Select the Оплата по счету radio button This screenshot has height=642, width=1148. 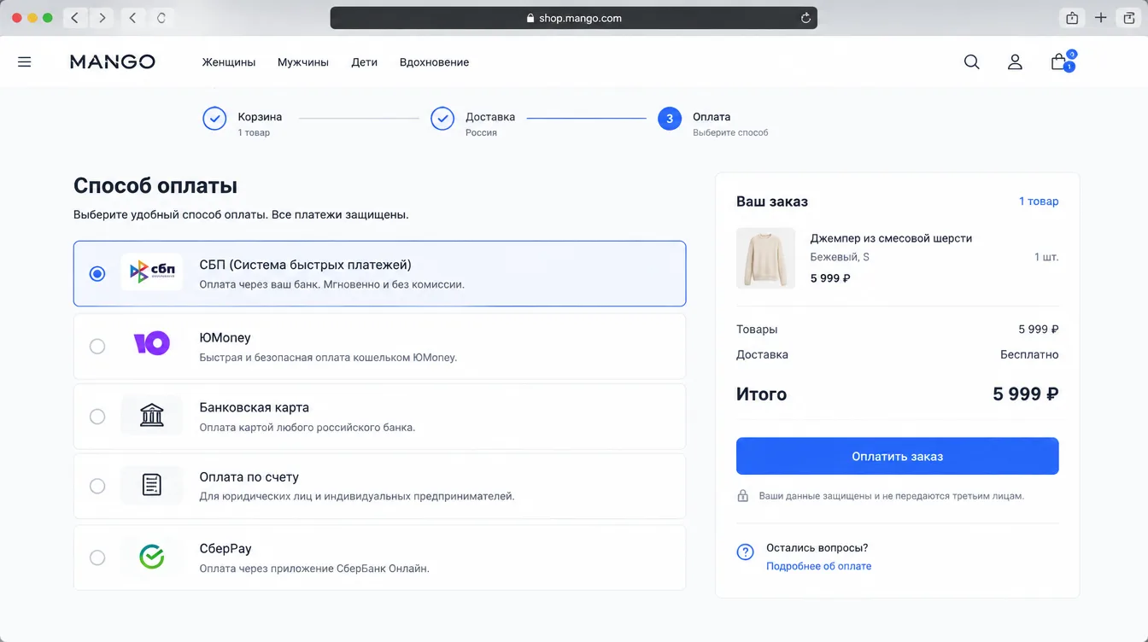click(97, 486)
